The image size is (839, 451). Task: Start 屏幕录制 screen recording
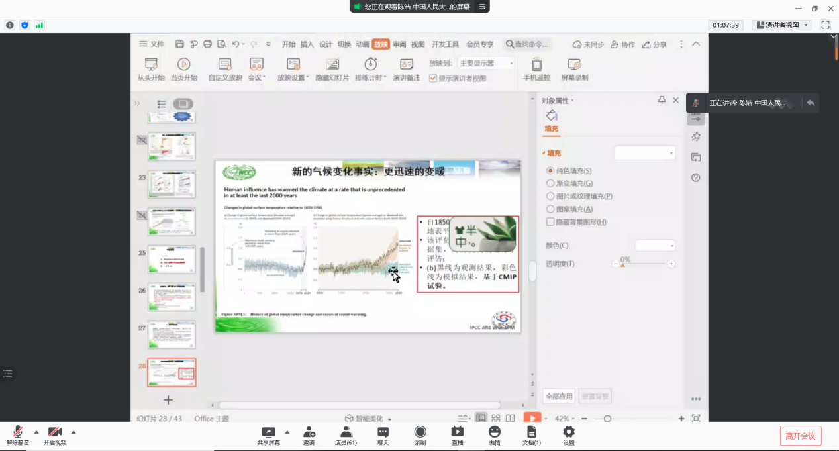click(x=575, y=64)
